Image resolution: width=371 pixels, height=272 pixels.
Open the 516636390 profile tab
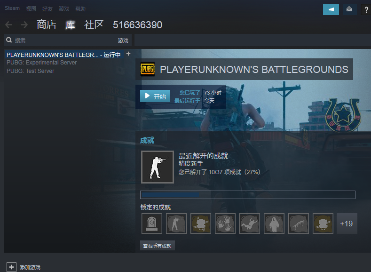point(137,25)
